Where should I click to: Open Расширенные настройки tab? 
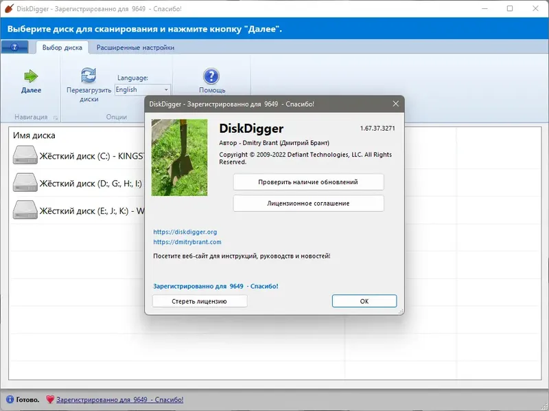point(135,47)
